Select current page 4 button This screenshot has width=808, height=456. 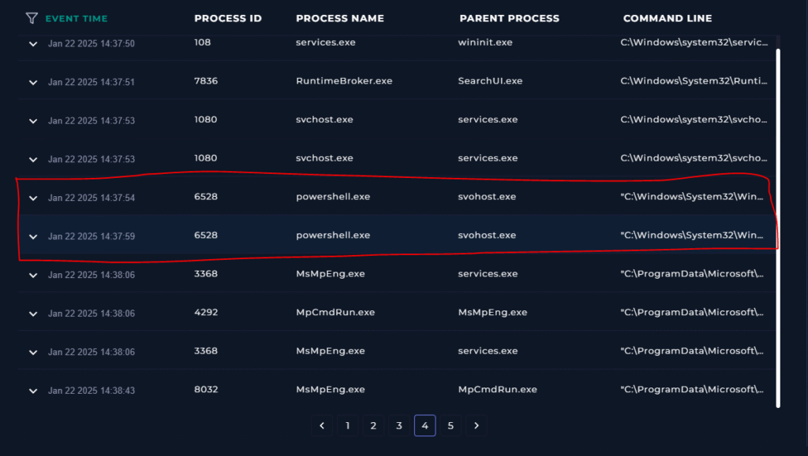click(425, 425)
